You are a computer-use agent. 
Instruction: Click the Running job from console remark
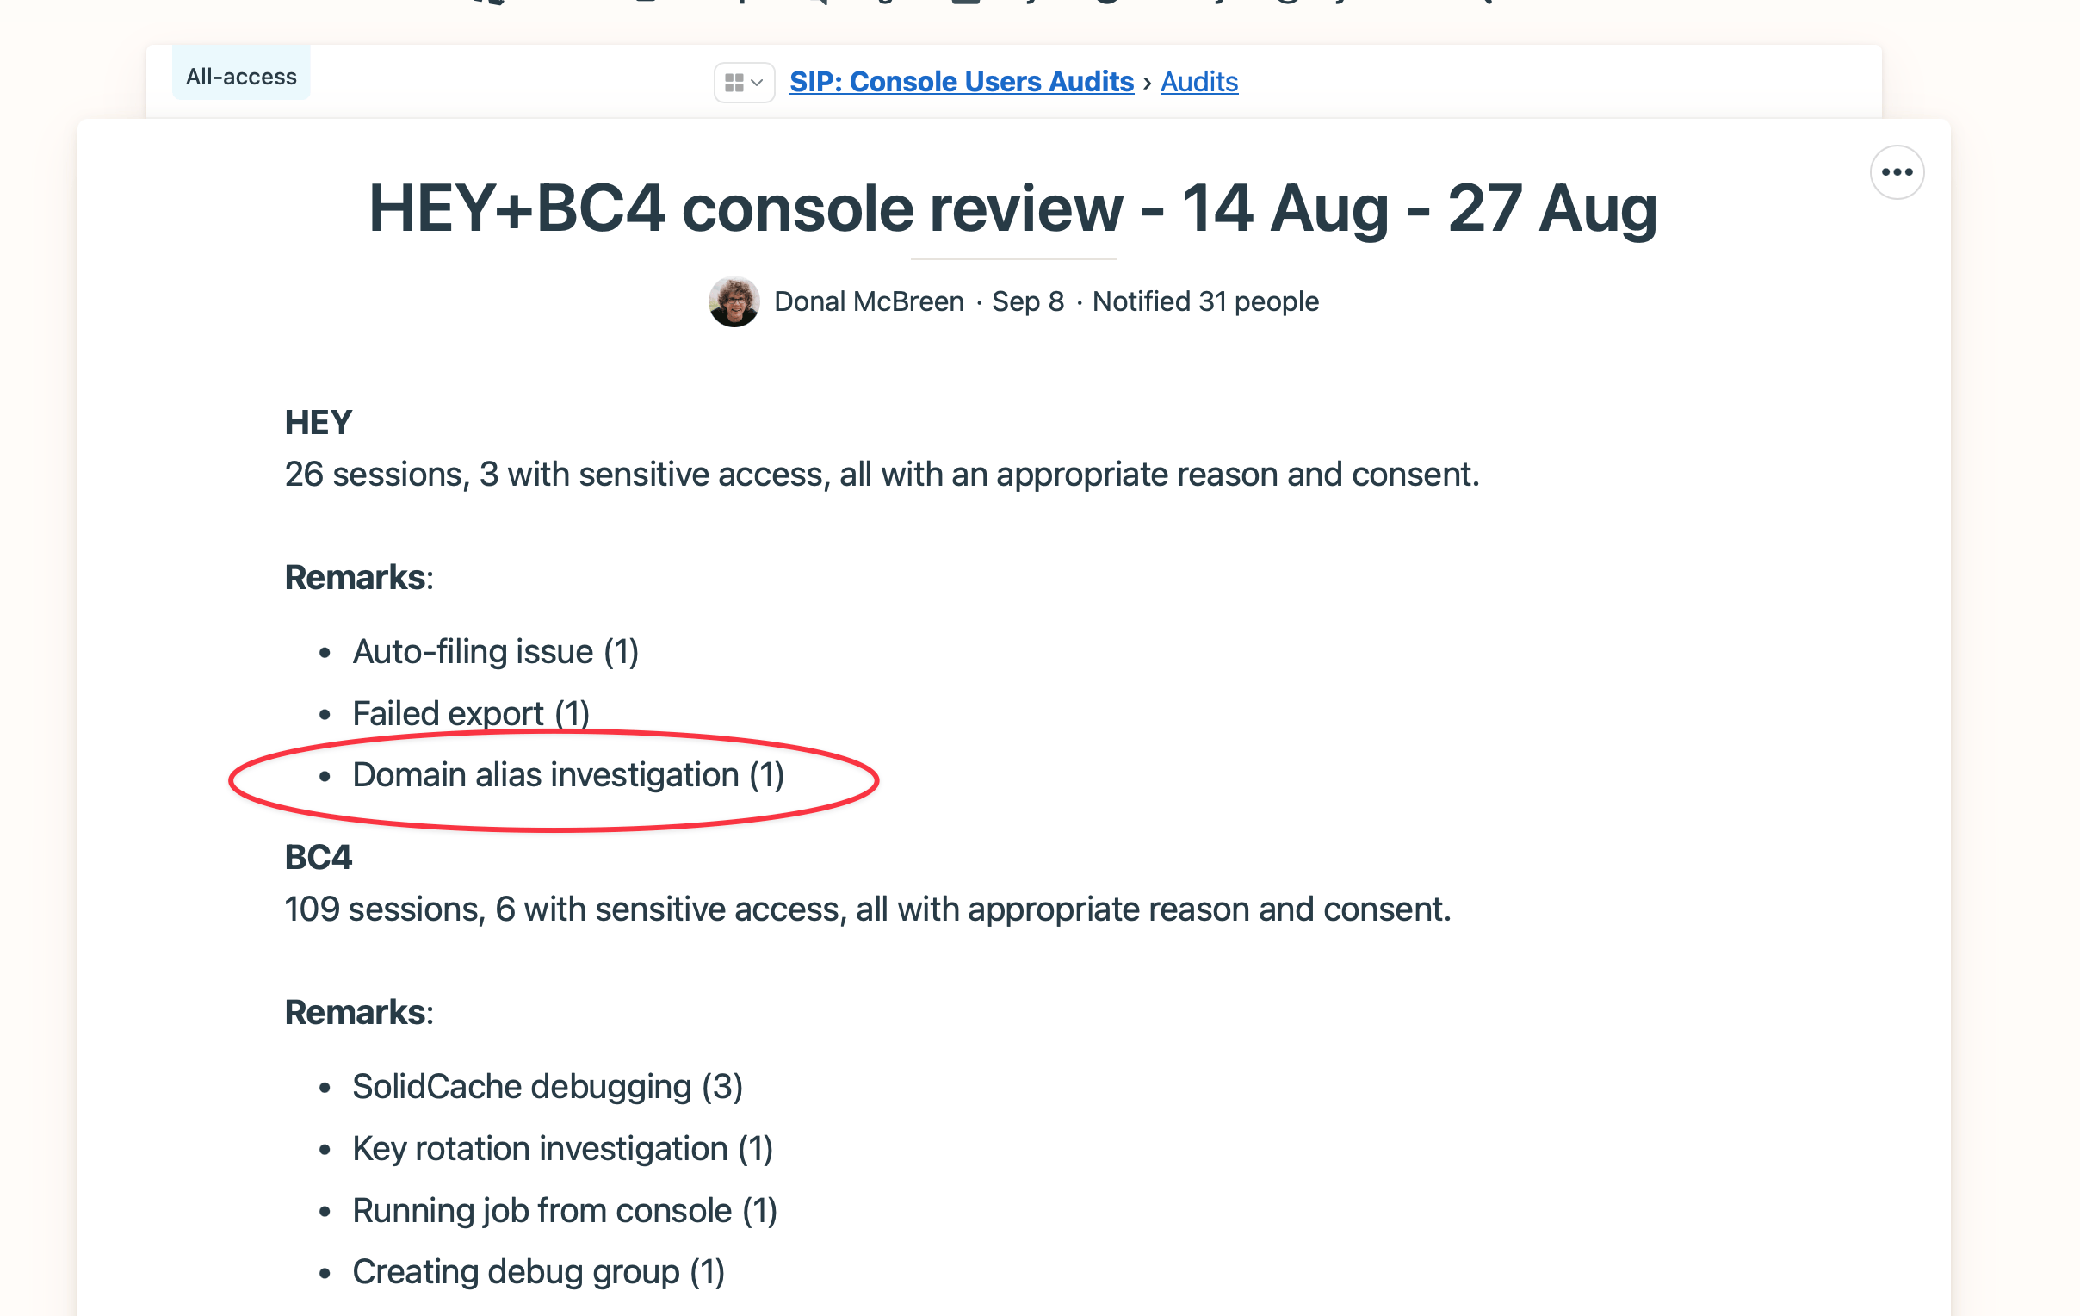[564, 1211]
